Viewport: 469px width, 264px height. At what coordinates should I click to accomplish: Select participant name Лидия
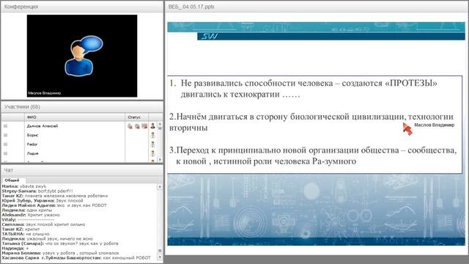coord(32,153)
